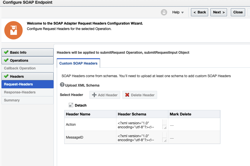This screenshot has width=250, height=166.
Task: Select the Custom SOAP Headers tab
Action: (x=78, y=63)
